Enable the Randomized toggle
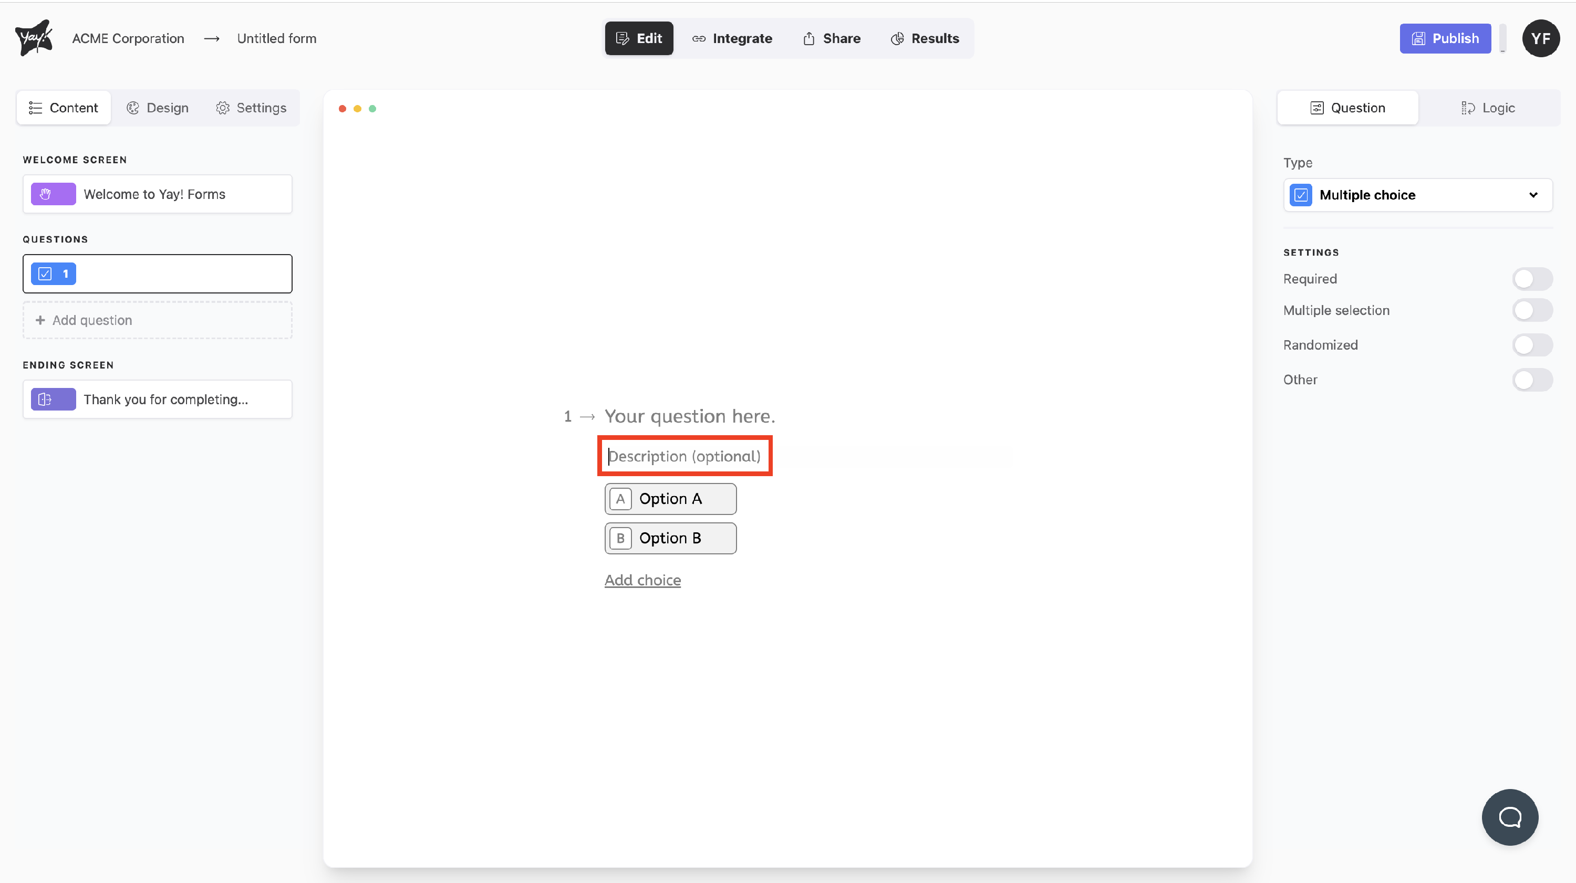This screenshot has width=1576, height=883. tap(1531, 345)
